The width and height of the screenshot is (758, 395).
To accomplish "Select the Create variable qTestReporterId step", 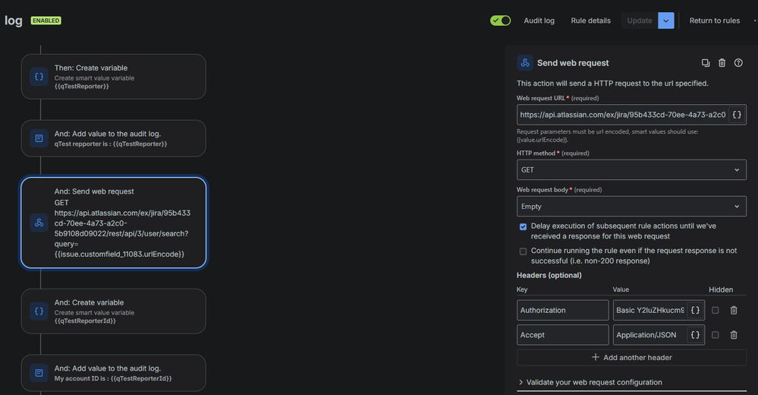I will [x=114, y=311].
